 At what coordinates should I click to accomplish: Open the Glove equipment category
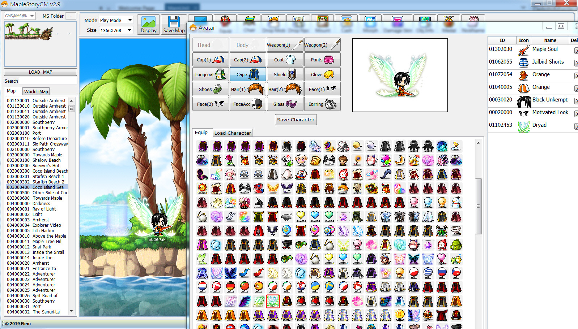coord(322,74)
